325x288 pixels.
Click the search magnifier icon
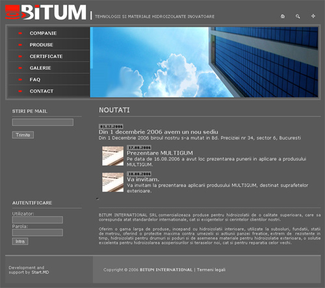298,16
